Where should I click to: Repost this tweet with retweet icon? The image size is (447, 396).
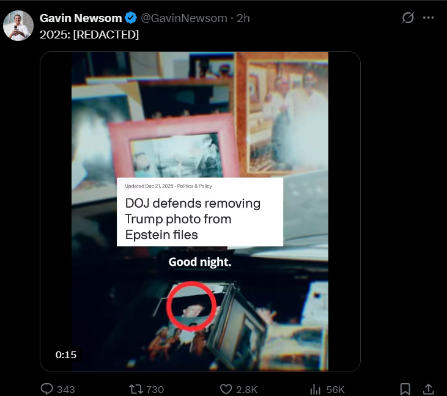pyautogui.click(x=135, y=389)
